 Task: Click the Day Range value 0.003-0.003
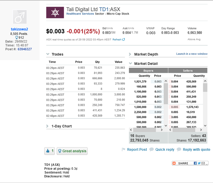click(x=170, y=33)
